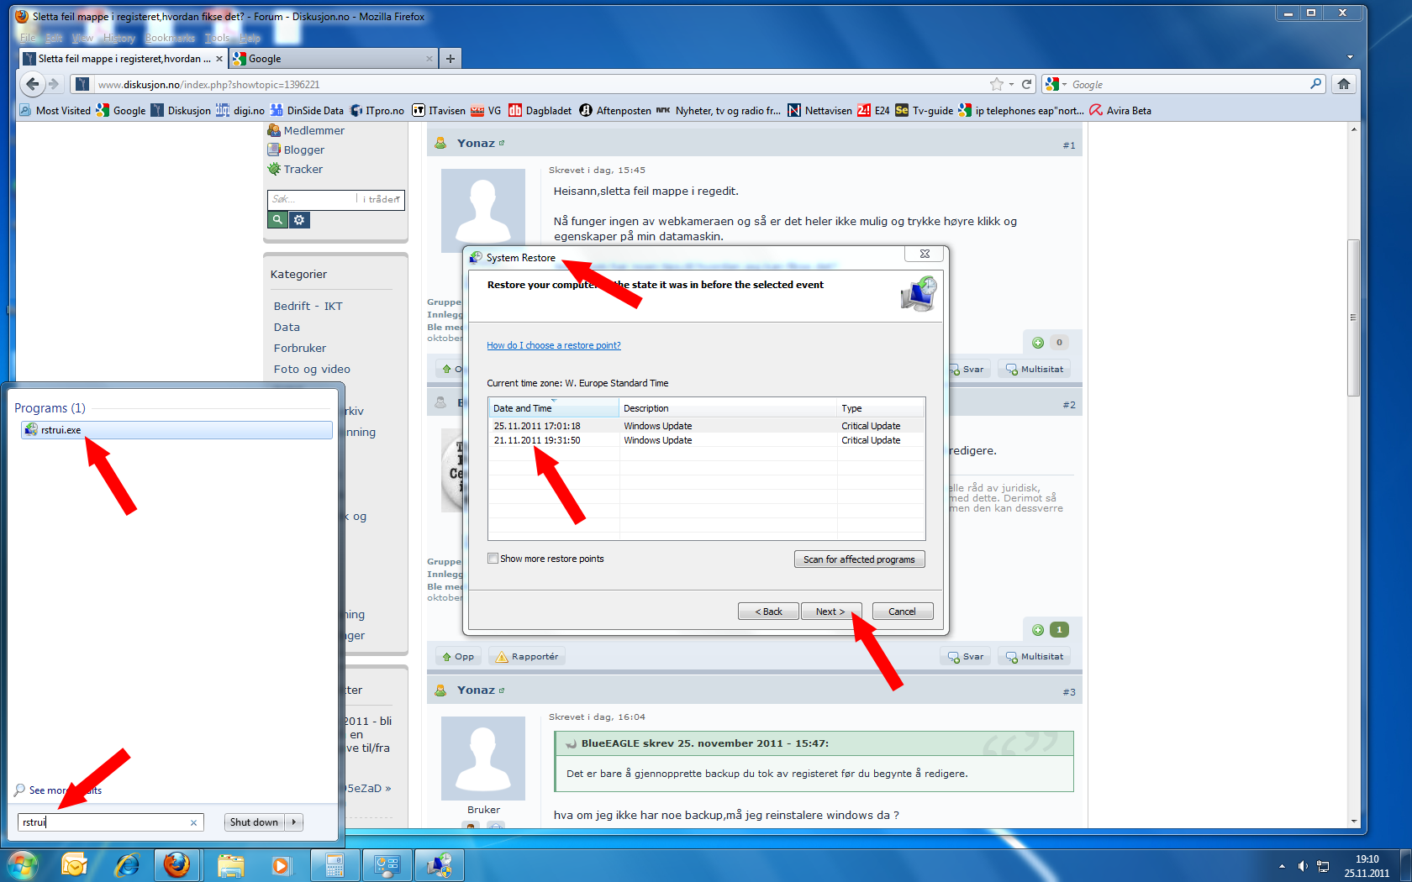Open the Firefox History menu
The width and height of the screenshot is (1412, 882).
point(119,38)
